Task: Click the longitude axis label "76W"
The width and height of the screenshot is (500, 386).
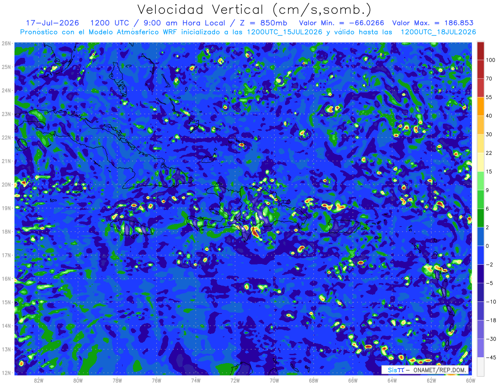Action: (156, 380)
